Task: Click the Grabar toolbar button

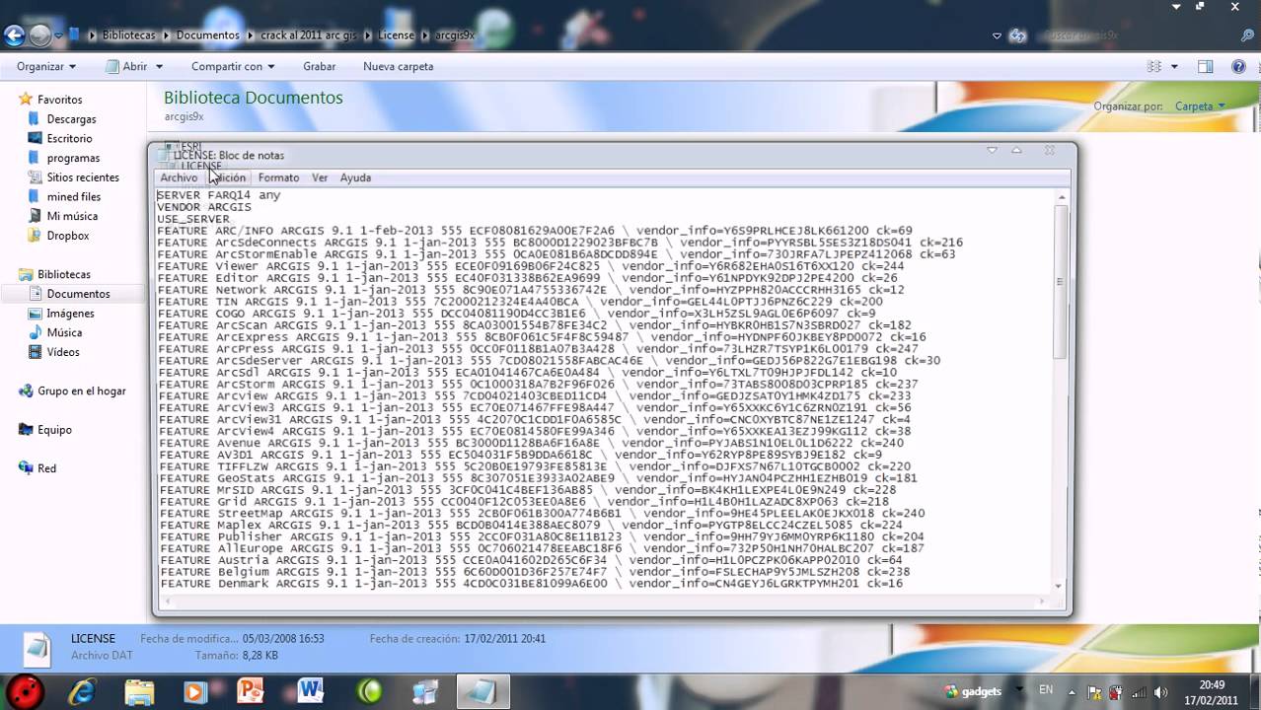Action: pyautogui.click(x=319, y=66)
